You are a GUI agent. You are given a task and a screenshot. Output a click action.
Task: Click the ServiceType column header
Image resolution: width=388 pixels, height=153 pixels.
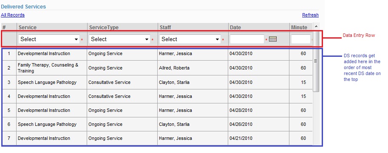[x=122, y=28]
